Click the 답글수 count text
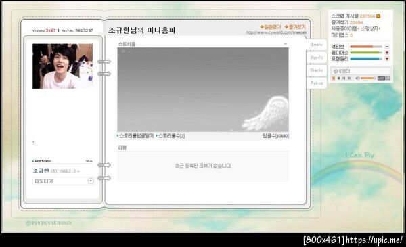406x247 pixels. click(x=275, y=136)
